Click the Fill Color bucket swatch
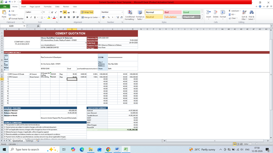 pos(49,17)
